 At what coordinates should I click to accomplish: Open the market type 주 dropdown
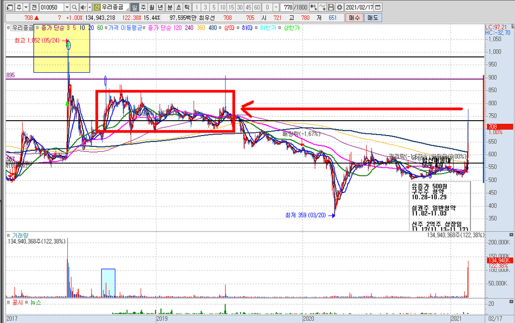[25, 7]
